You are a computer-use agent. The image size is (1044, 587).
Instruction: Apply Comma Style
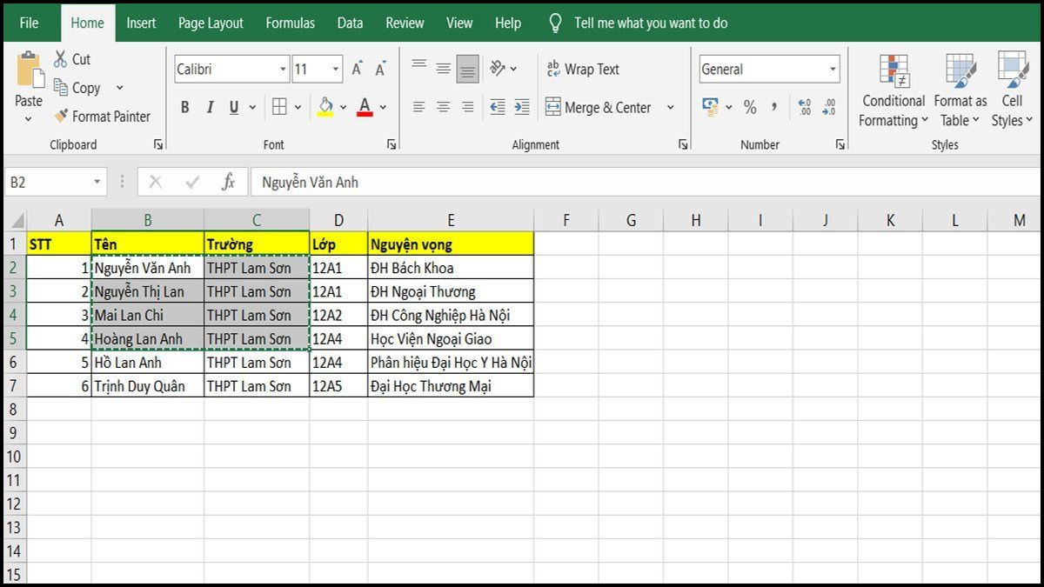click(773, 107)
